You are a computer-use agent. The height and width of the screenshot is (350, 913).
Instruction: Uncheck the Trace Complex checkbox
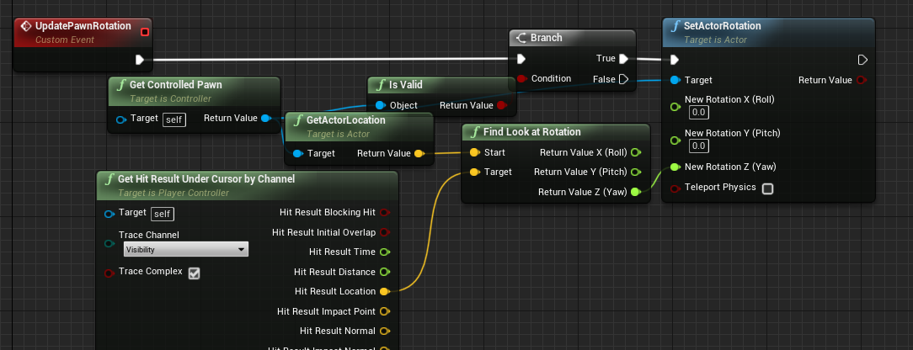coord(194,273)
